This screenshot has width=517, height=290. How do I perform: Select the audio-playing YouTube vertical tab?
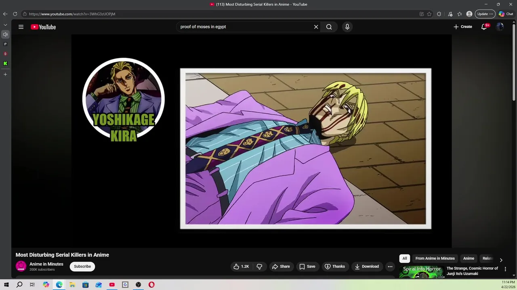[x=5, y=35]
